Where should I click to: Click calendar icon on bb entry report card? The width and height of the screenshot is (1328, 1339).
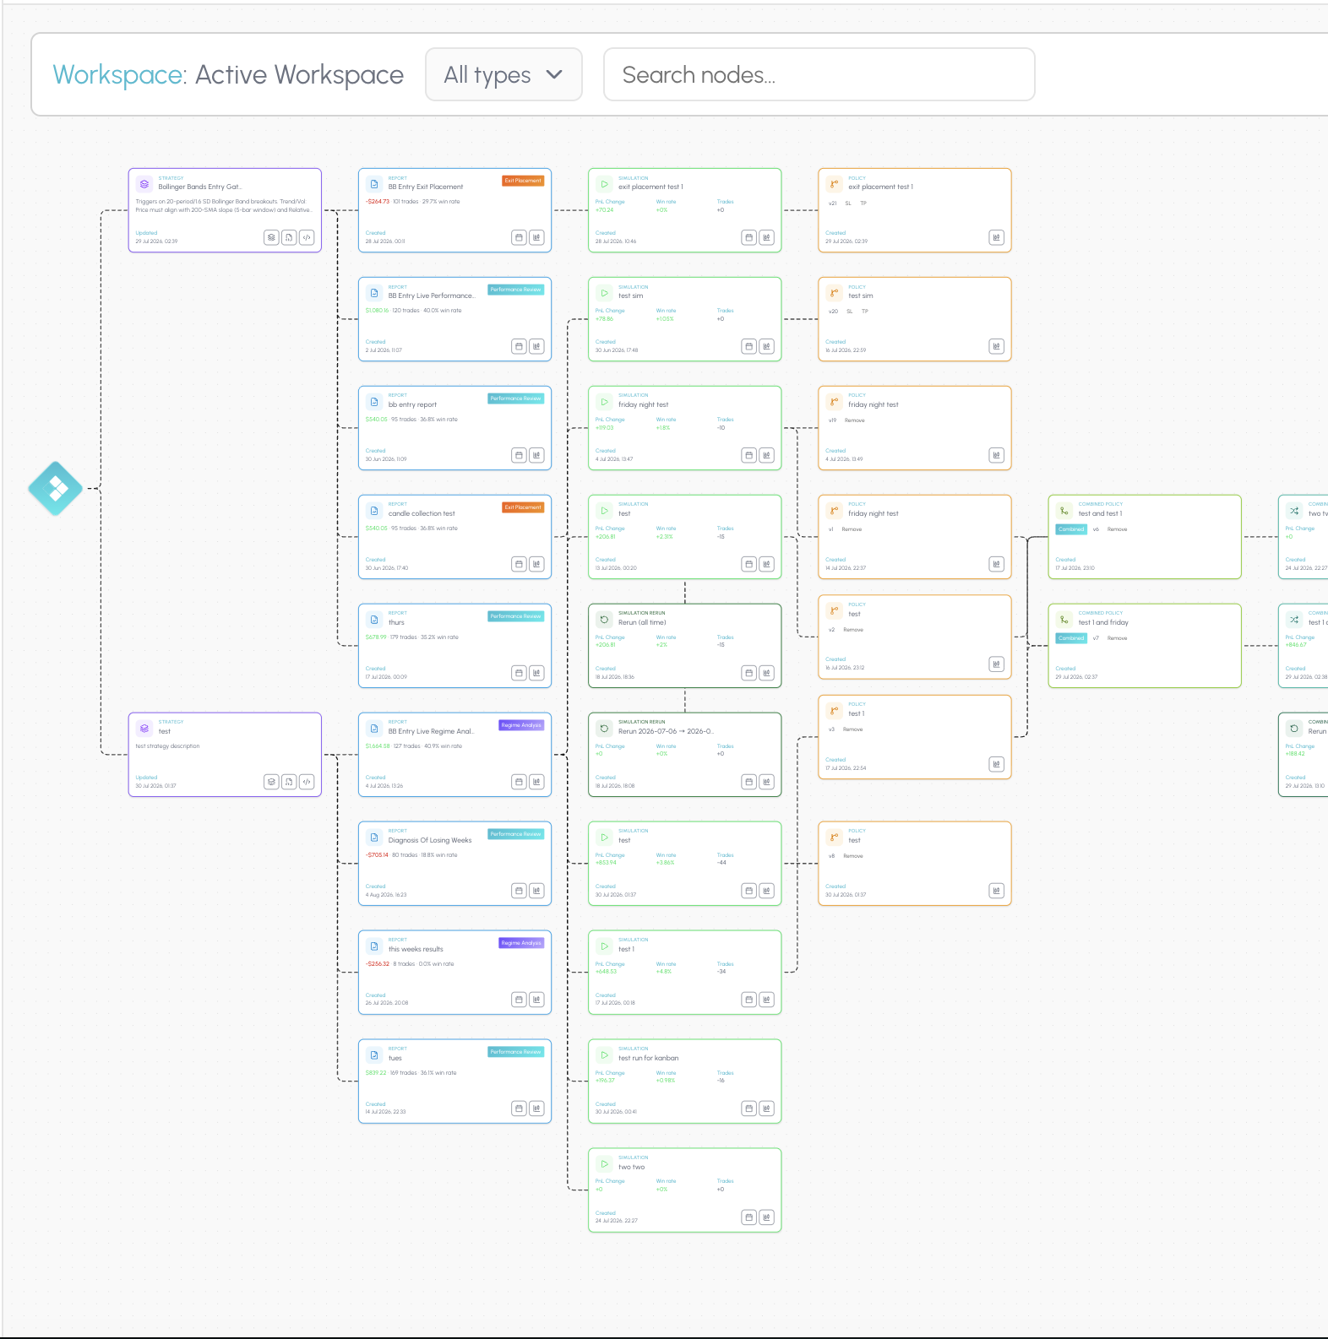point(519,455)
